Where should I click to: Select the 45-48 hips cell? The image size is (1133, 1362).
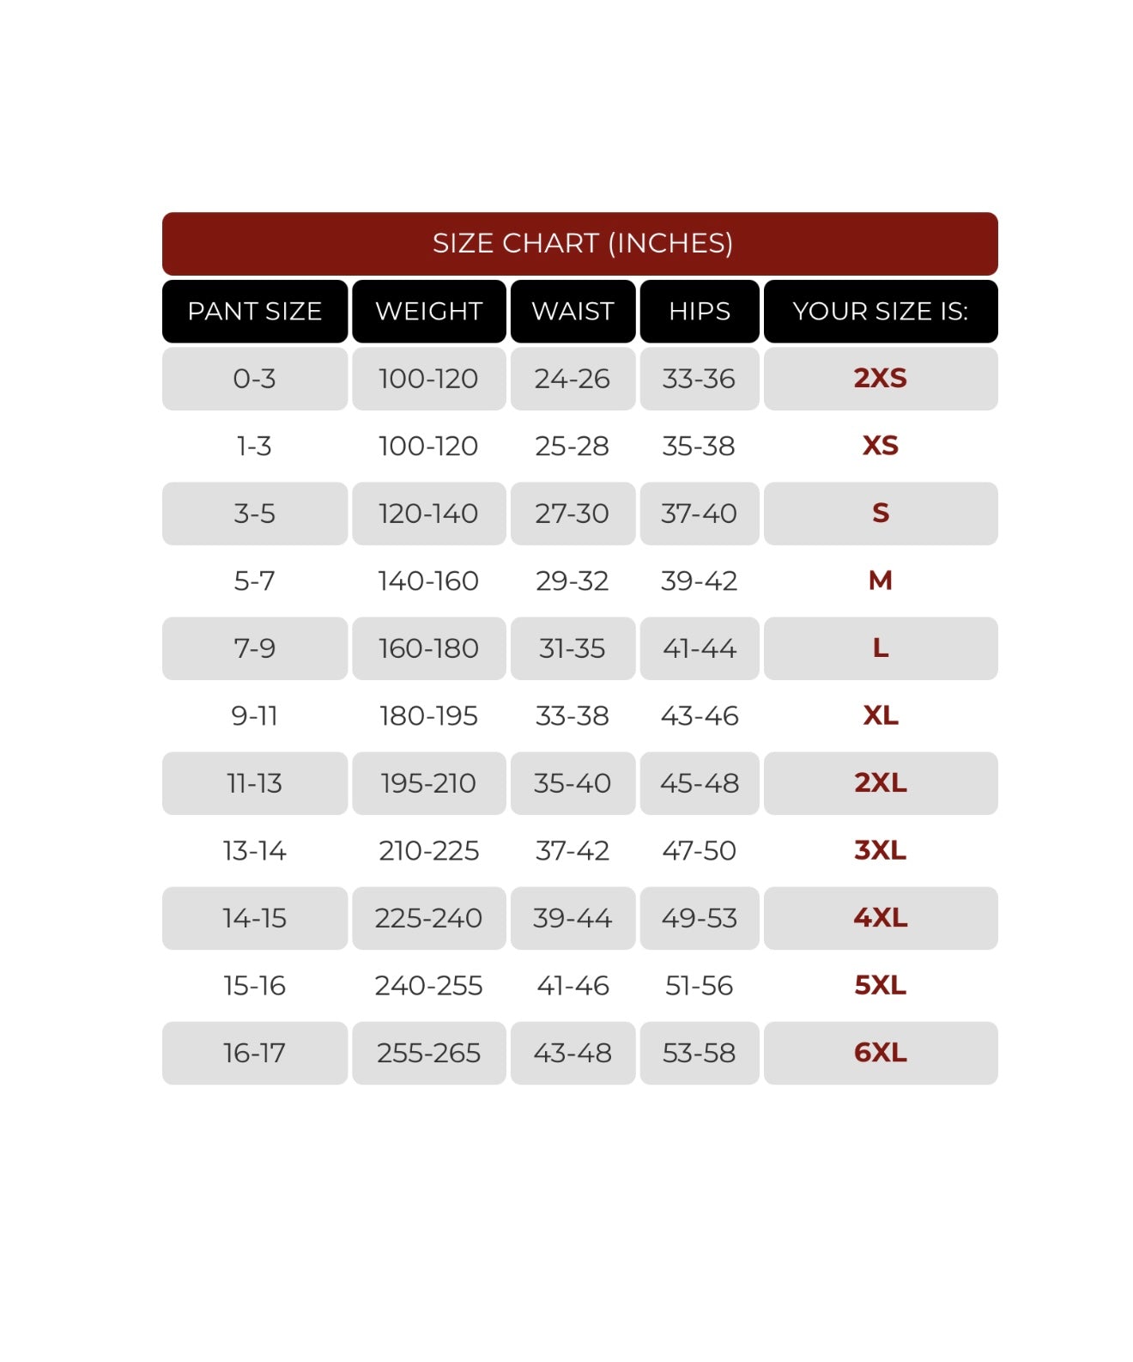pyautogui.click(x=700, y=783)
